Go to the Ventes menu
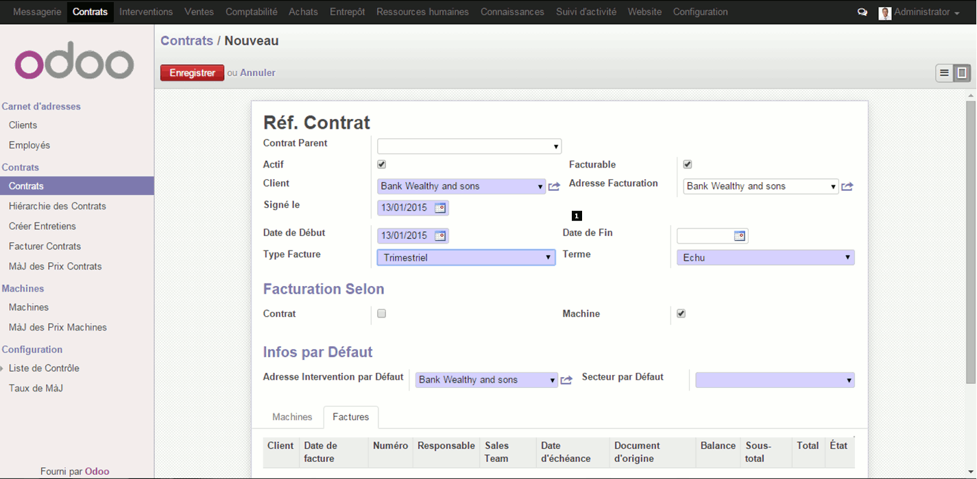977x479 pixels. click(200, 12)
